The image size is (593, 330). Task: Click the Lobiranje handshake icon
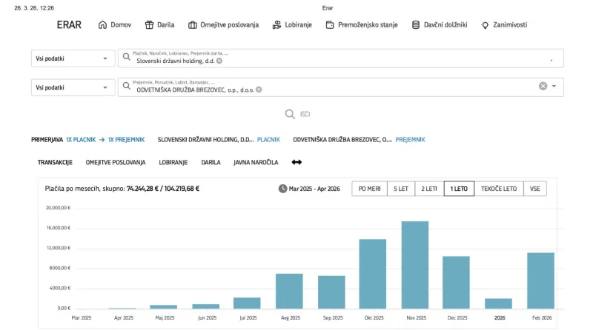(276, 24)
